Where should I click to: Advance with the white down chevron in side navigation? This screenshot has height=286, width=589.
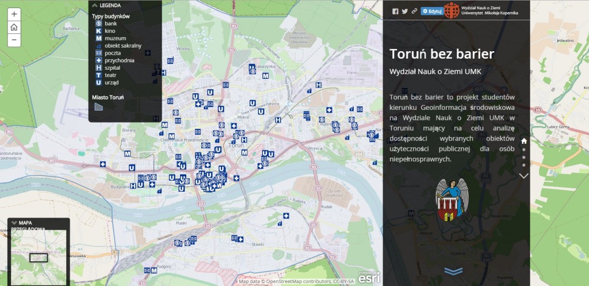pyautogui.click(x=523, y=176)
